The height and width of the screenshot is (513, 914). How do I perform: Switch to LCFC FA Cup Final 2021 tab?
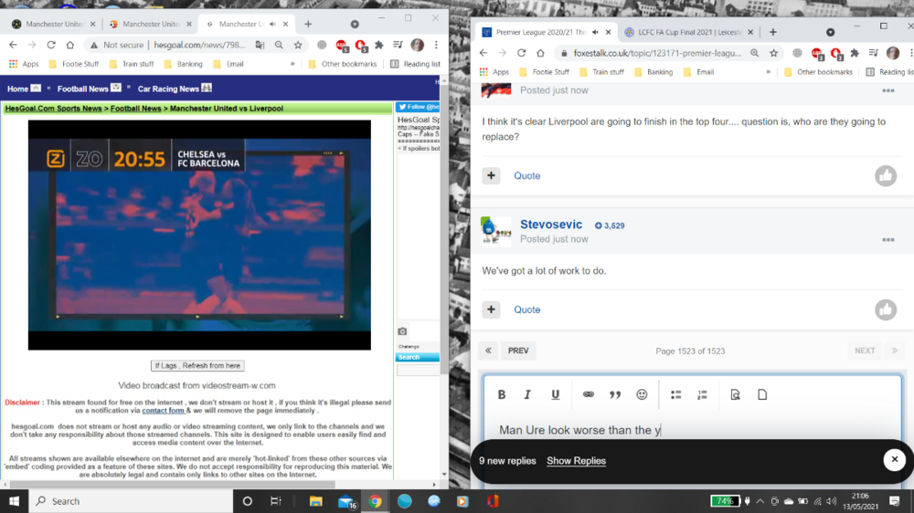pyautogui.click(x=689, y=32)
